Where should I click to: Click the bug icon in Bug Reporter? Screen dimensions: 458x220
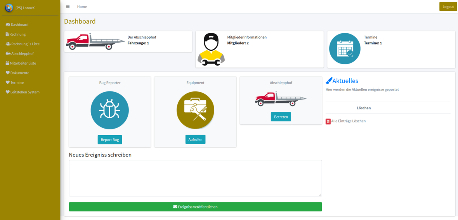[109, 110]
